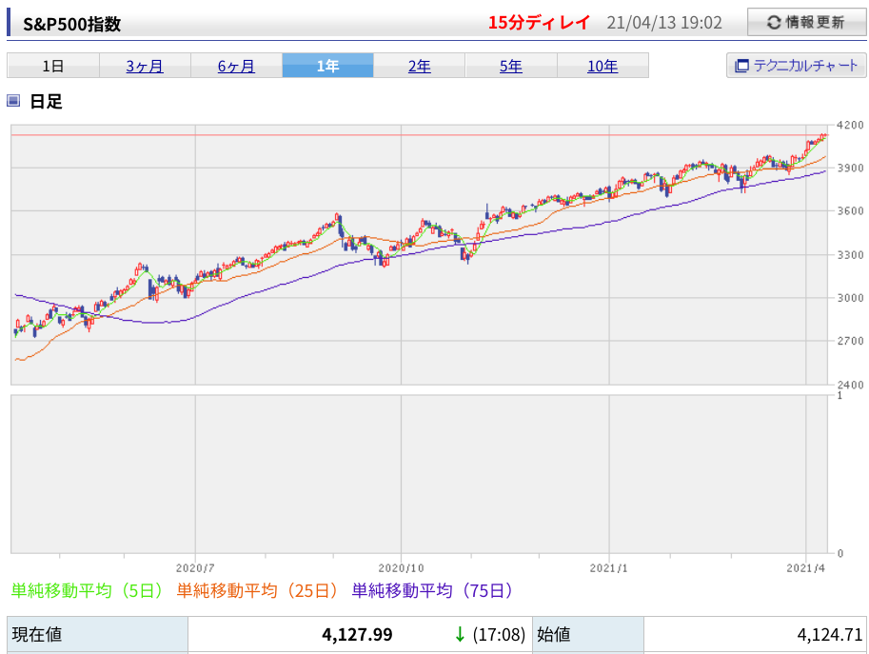Click the 3600 y-axis price label

coord(850,210)
